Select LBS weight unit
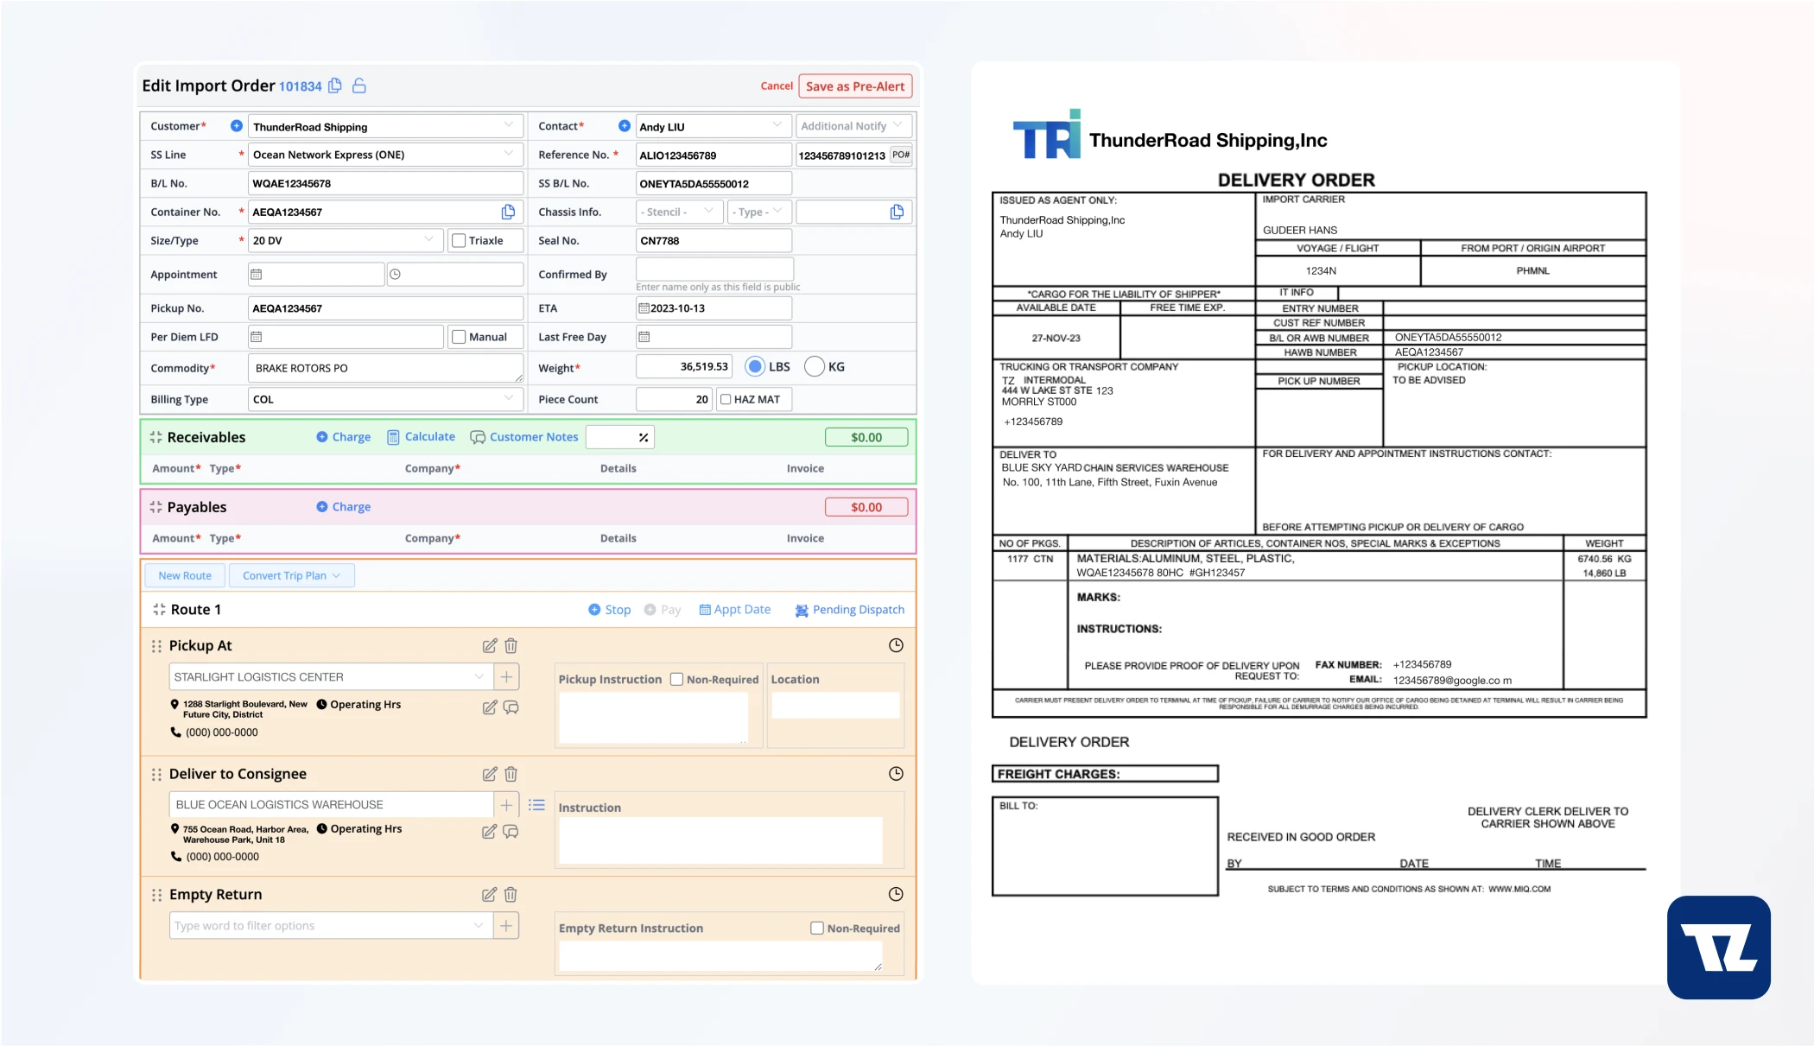1814x1046 pixels. pos(755,366)
